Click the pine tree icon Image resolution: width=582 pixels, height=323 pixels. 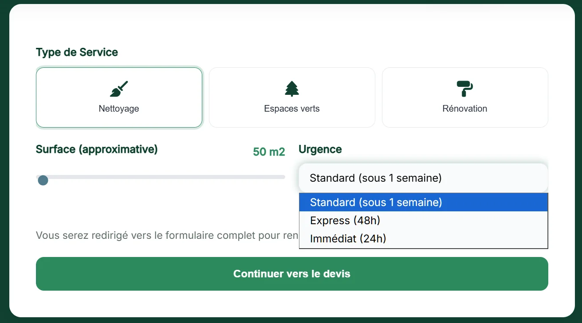[292, 89]
